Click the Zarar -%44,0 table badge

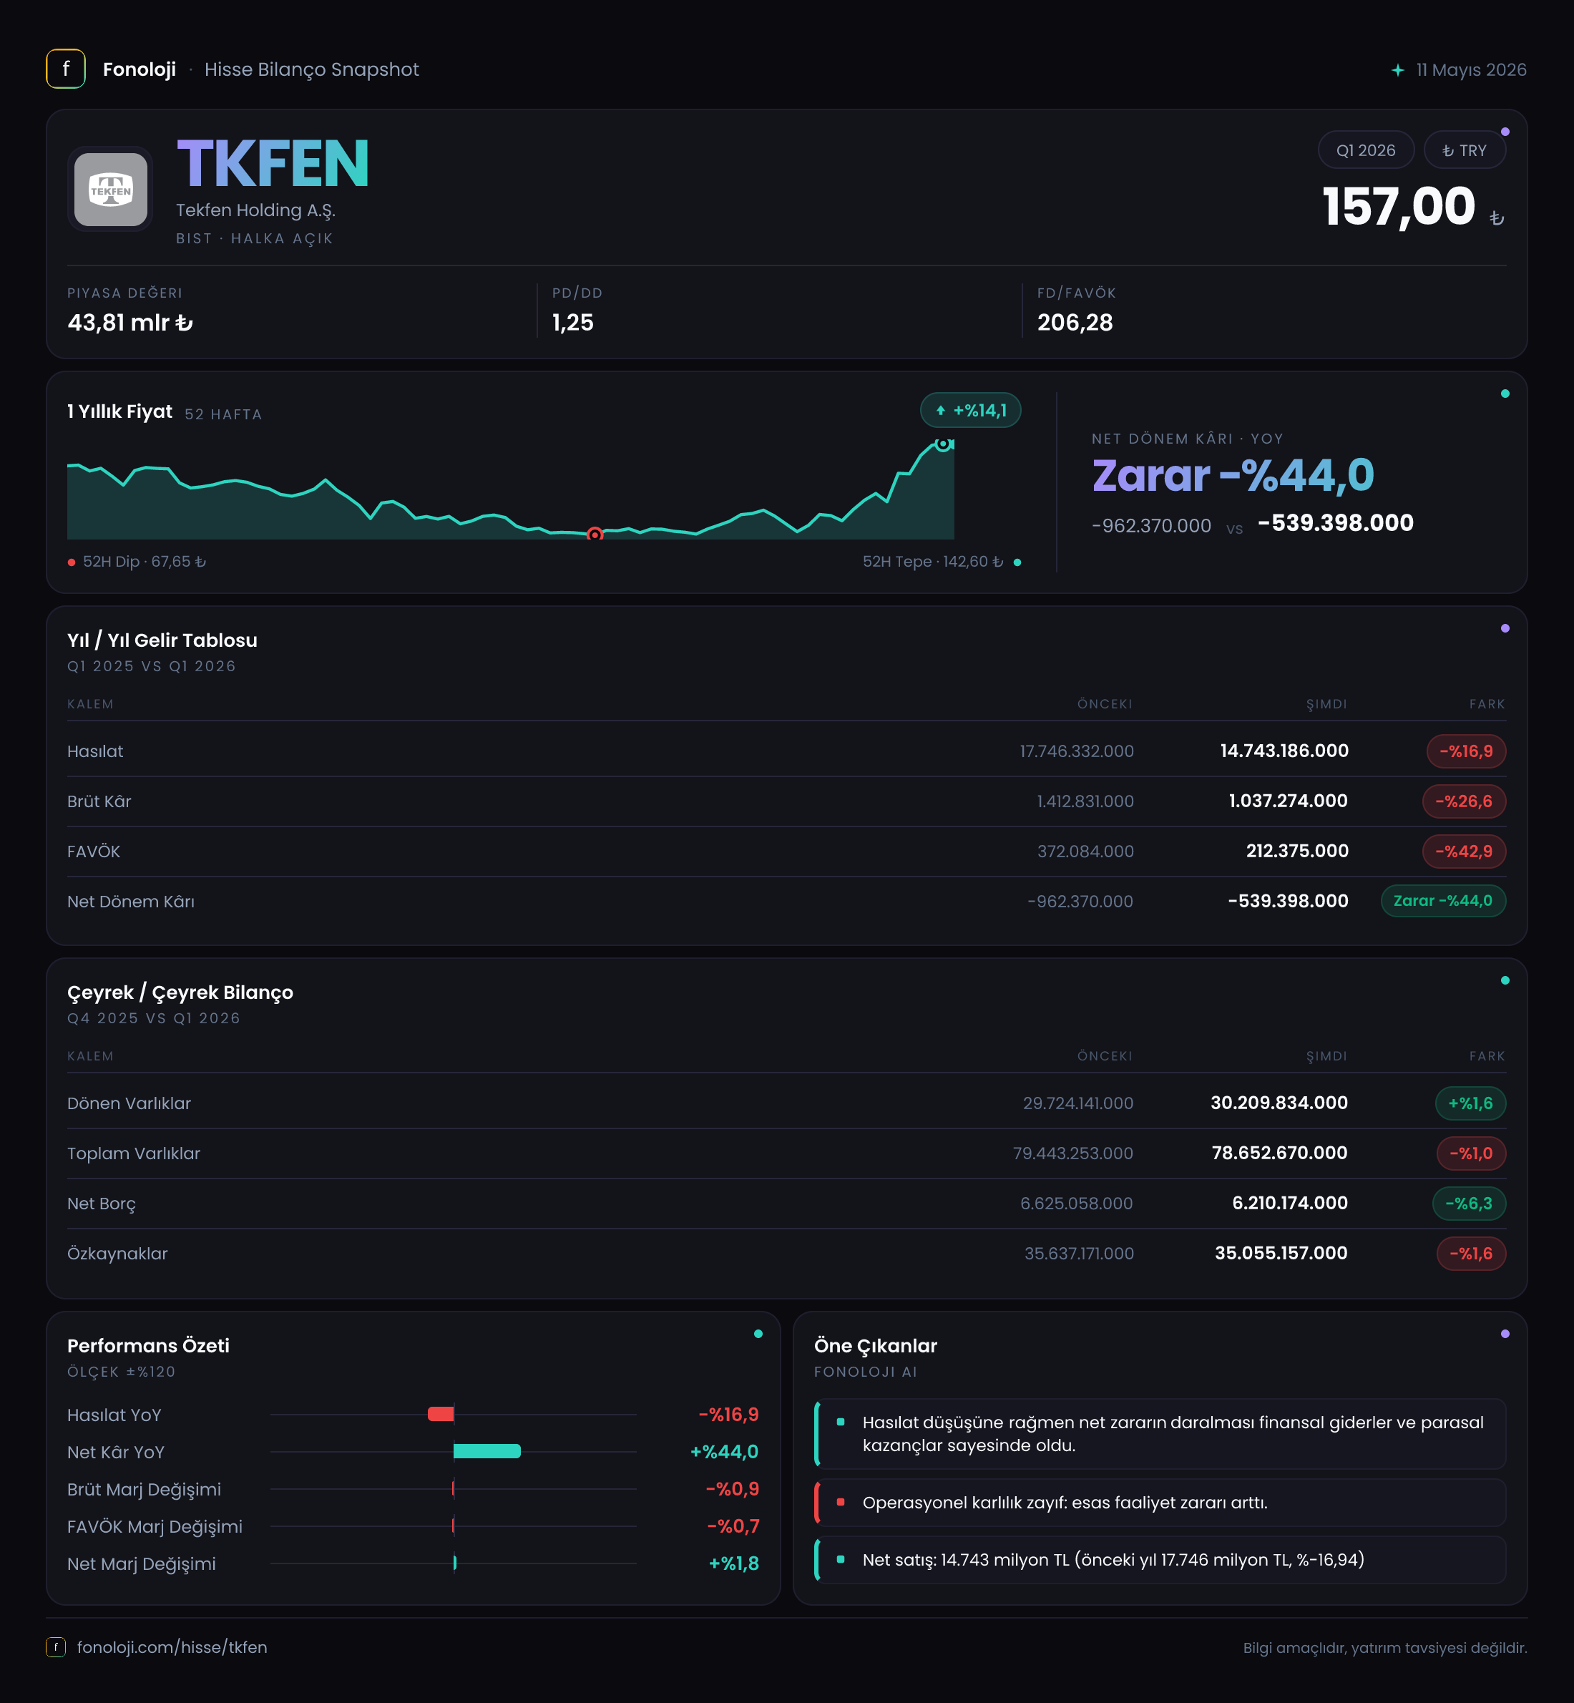[x=1443, y=902]
